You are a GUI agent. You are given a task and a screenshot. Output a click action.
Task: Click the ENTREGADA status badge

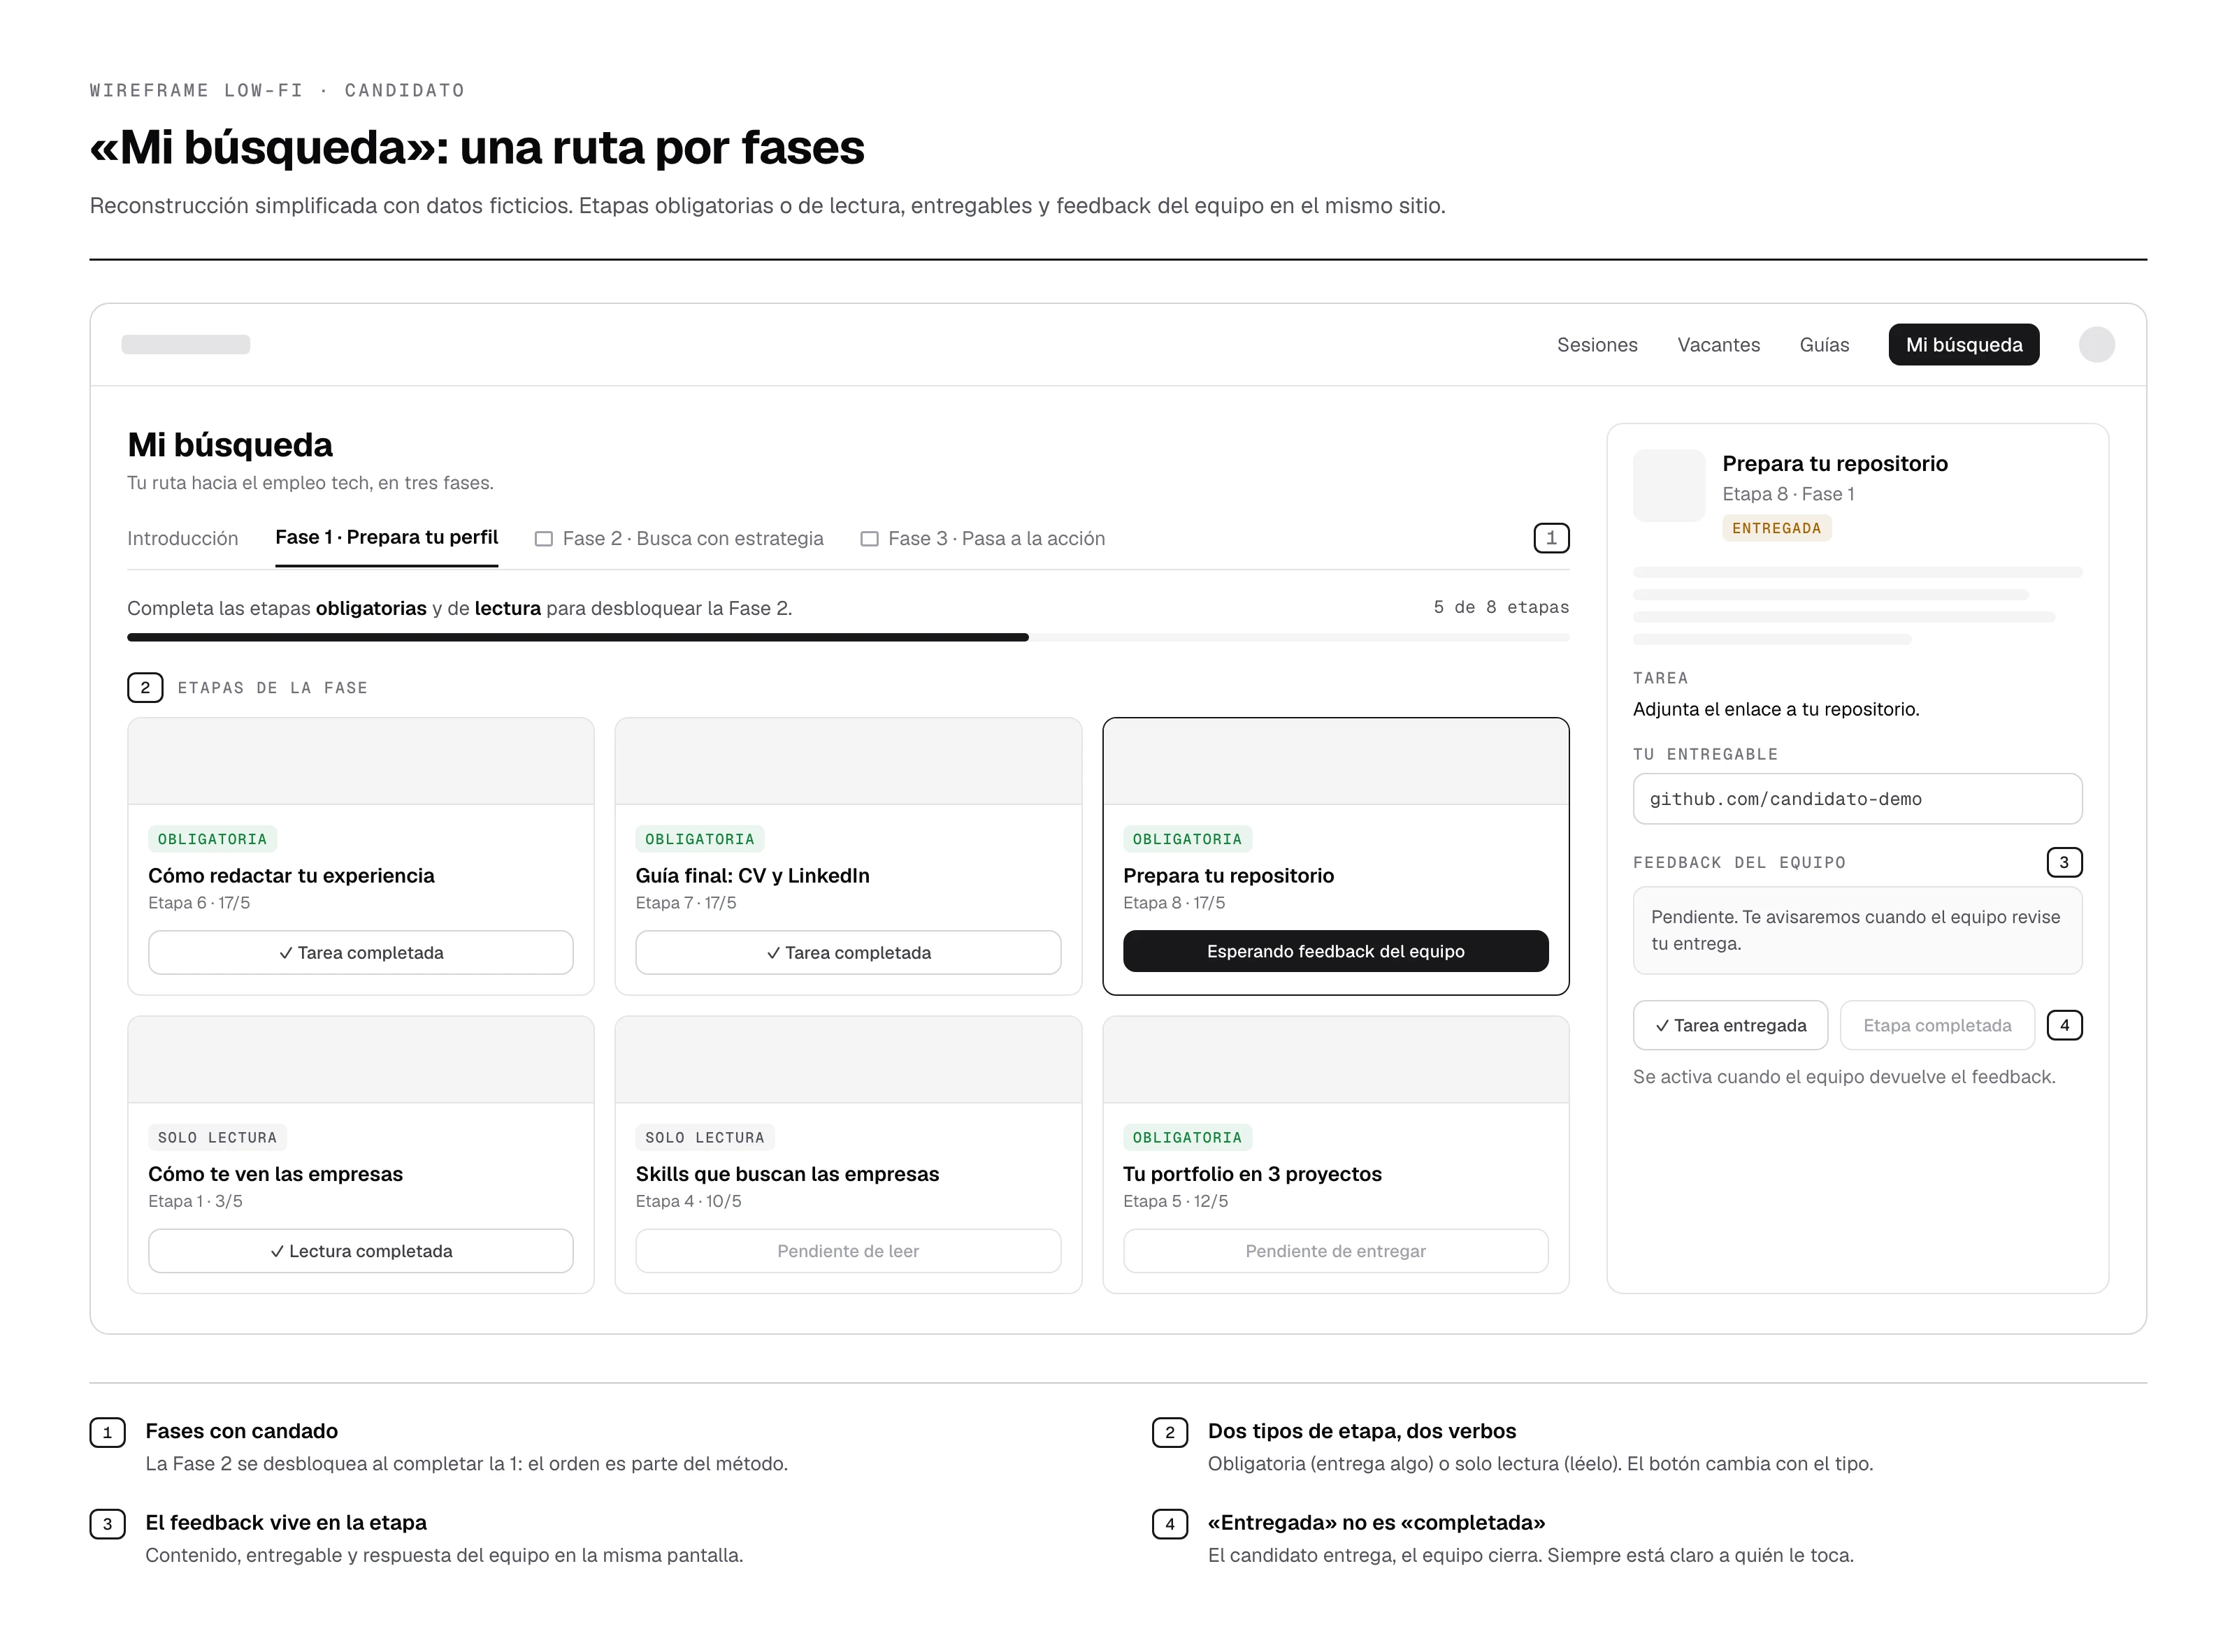1776,528
